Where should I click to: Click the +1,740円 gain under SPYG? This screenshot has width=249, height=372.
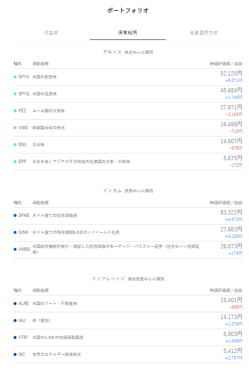(x=234, y=97)
